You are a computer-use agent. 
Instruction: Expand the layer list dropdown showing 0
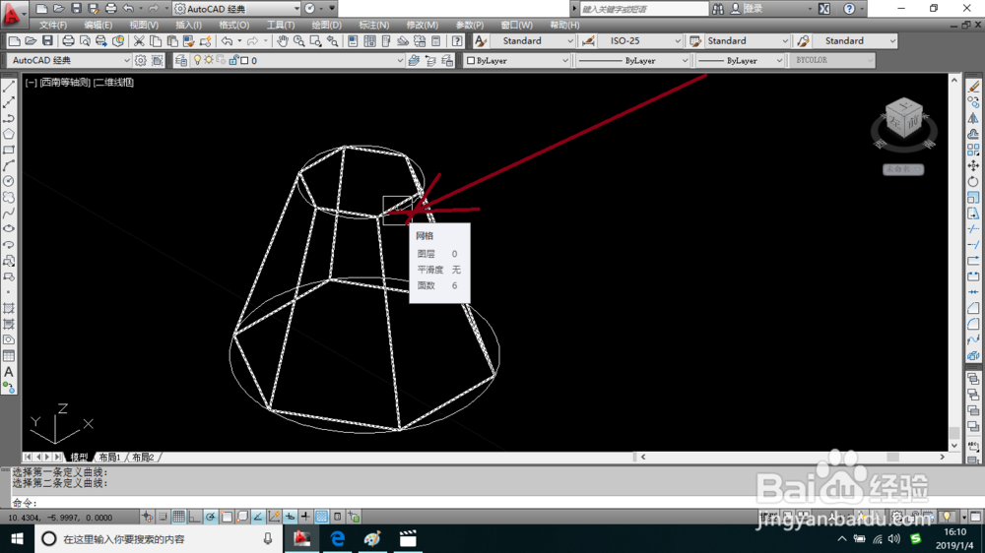tap(400, 61)
